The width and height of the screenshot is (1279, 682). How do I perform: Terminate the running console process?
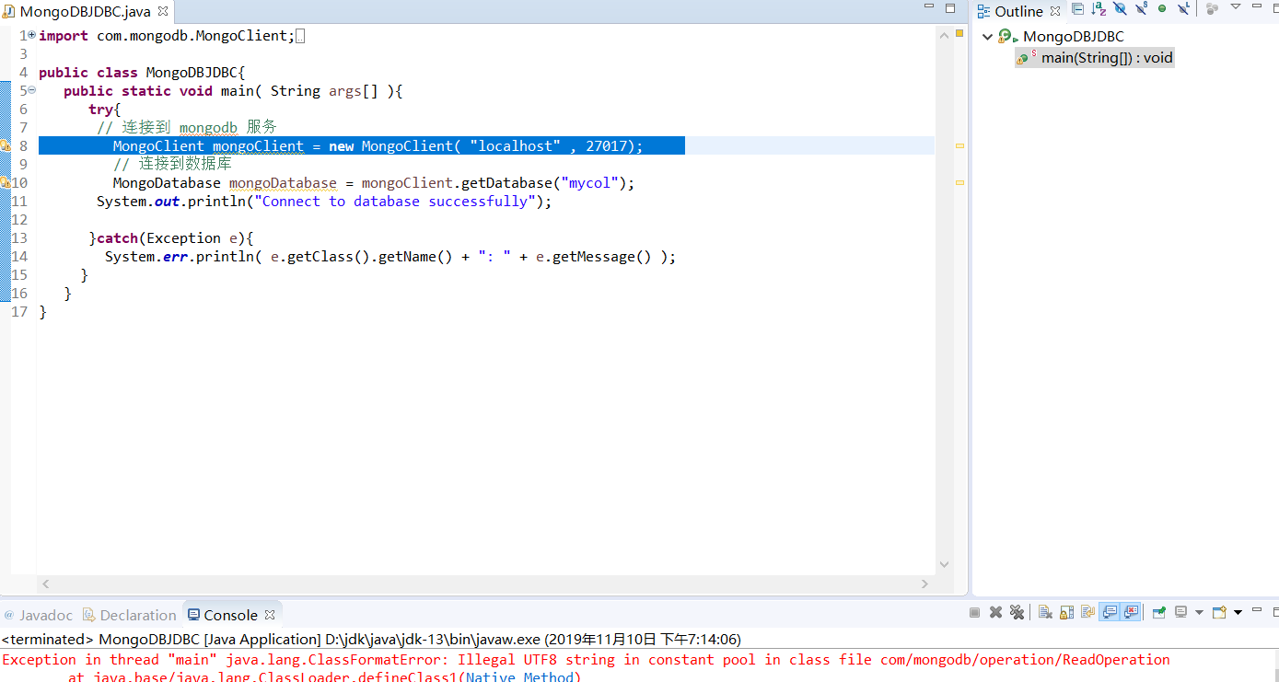[974, 612]
